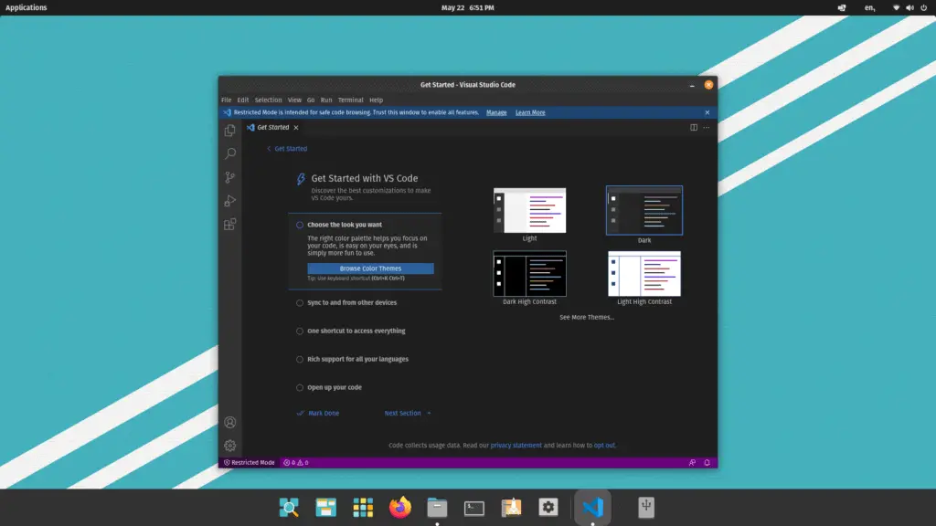Screen dimensions: 936x526
Task: Open the Explorer view in the activity bar
Action: coord(229,131)
